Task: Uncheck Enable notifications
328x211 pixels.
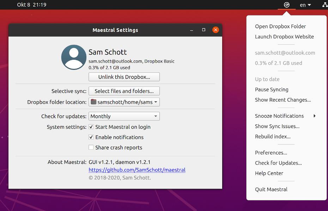Action: point(91,137)
